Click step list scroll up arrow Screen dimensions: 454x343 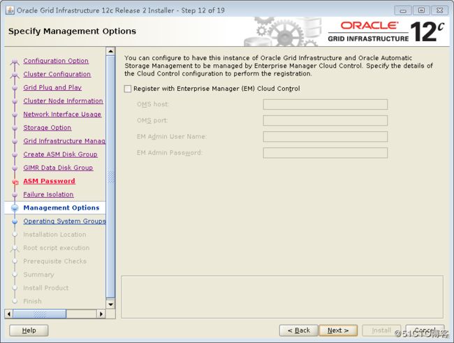coord(110,51)
